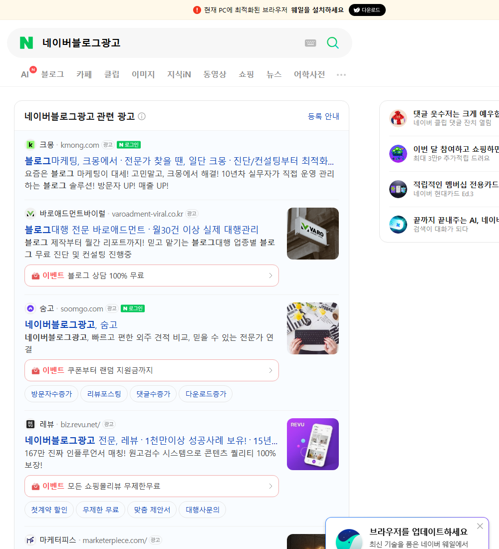Open the purple REVU phone thumbnail
The image size is (499, 549).
pos(313,444)
